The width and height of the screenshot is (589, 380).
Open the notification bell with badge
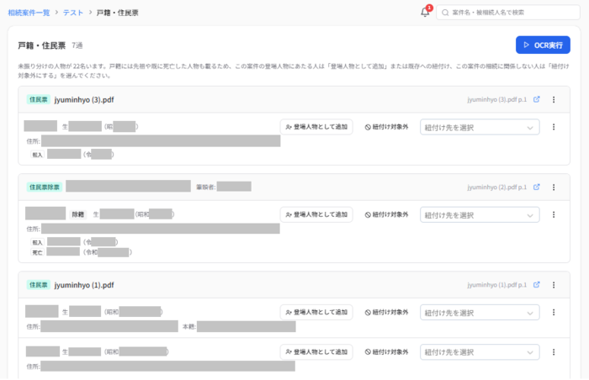click(x=426, y=12)
